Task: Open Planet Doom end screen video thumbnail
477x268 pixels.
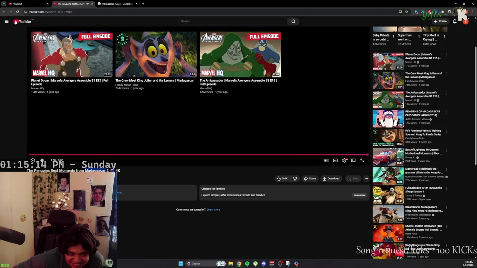Action: coord(72,54)
